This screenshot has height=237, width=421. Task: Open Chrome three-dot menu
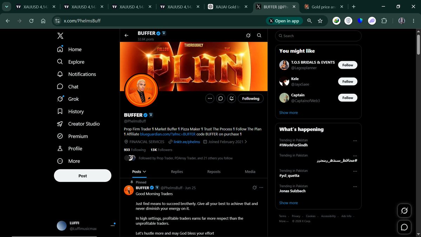coord(414,21)
